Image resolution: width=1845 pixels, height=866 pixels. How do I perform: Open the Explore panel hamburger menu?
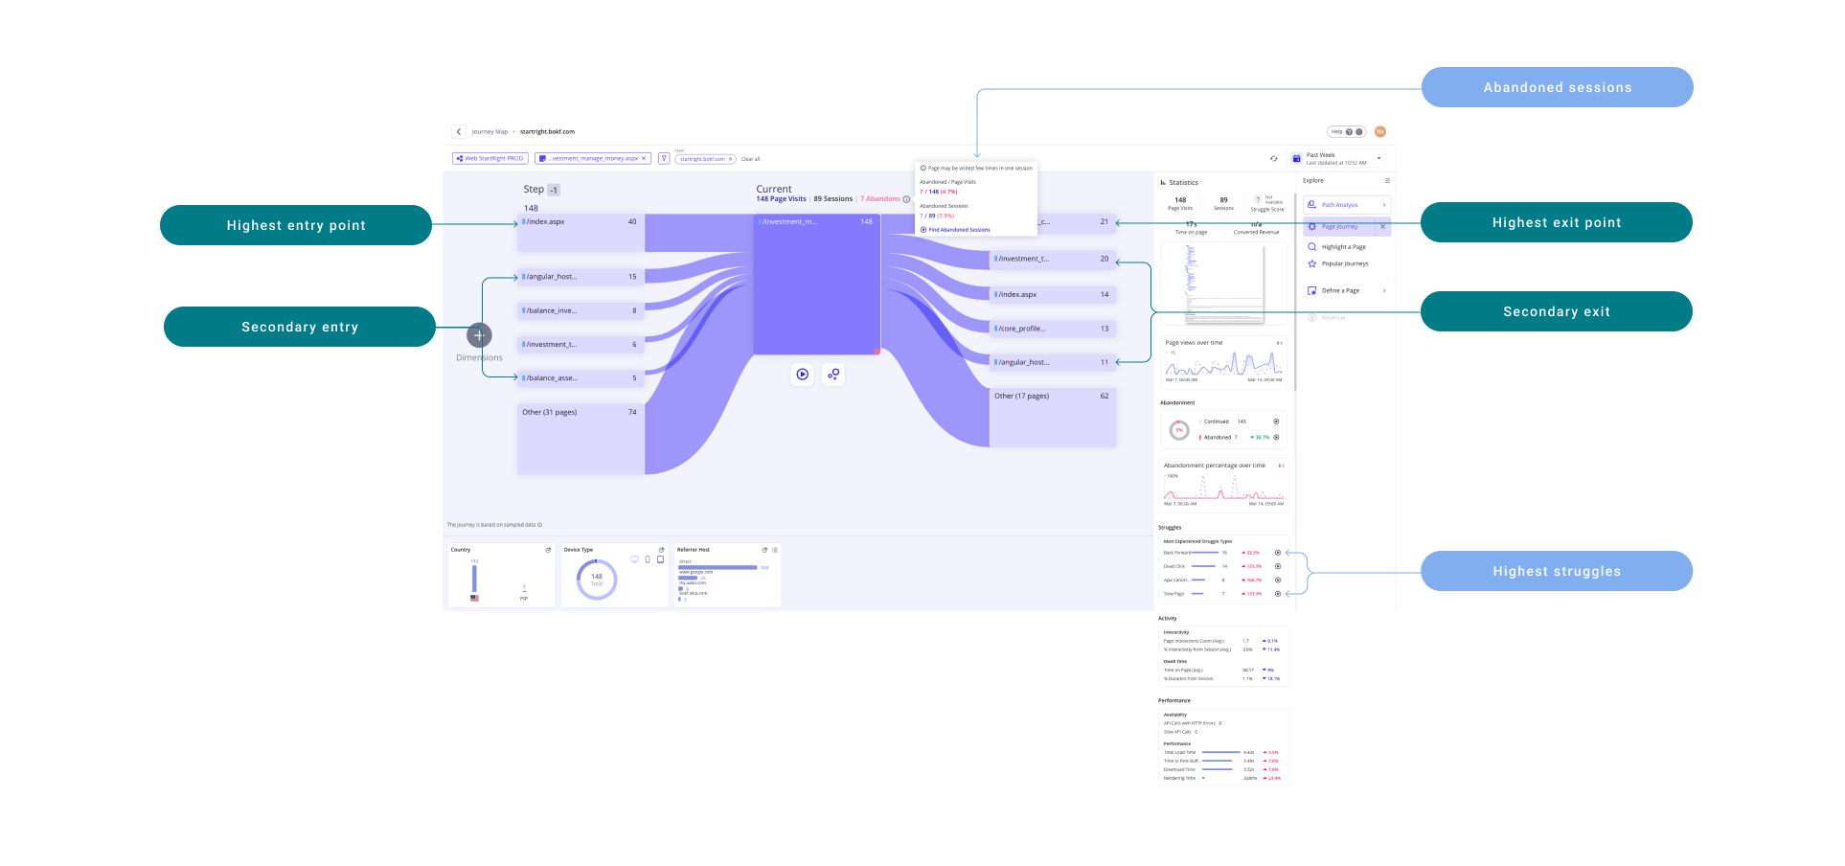[1386, 181]
